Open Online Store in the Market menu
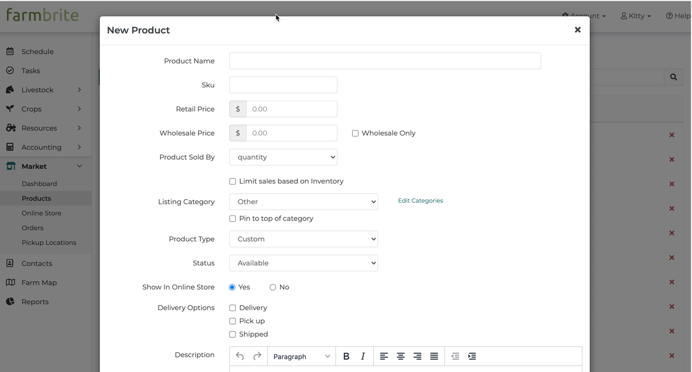This screenshot has height=372, width=692. (x=41, y=213)
